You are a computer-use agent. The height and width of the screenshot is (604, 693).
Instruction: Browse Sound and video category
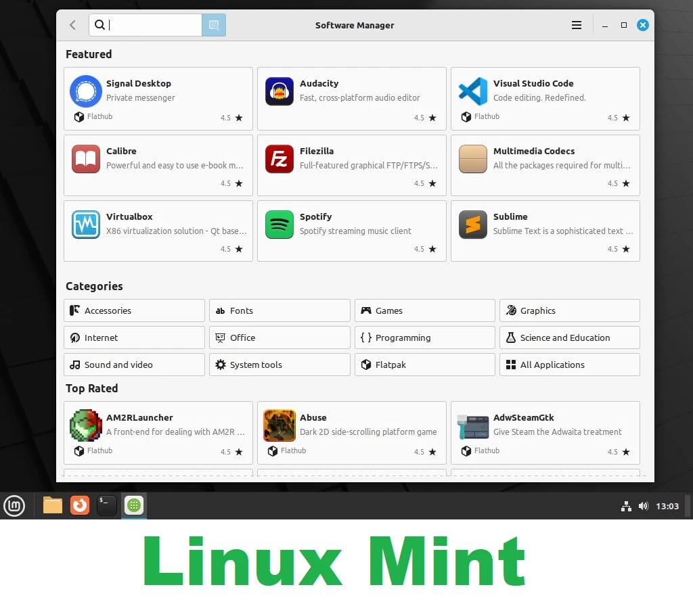(x=134, y=365)
